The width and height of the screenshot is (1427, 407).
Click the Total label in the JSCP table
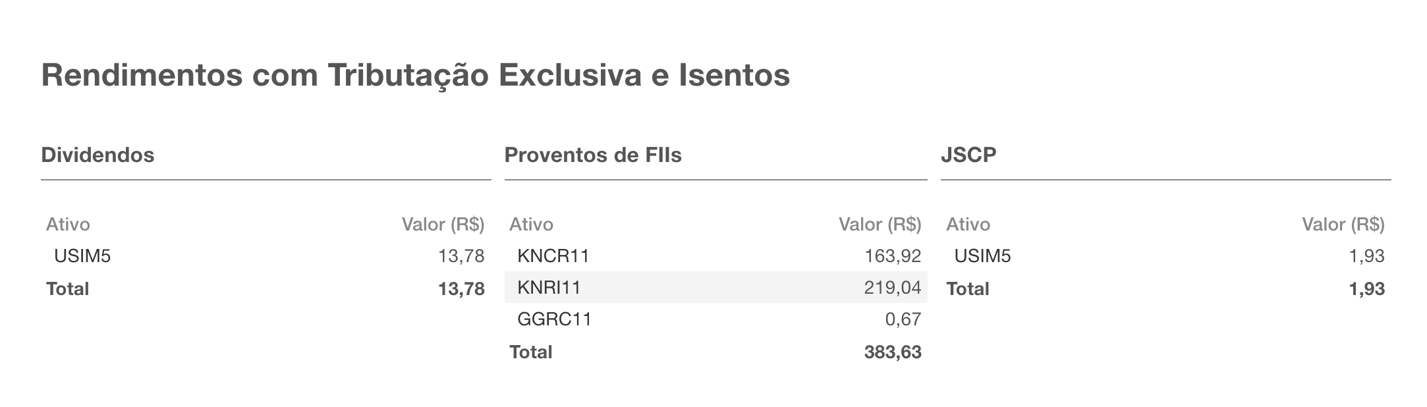point(968,288)
